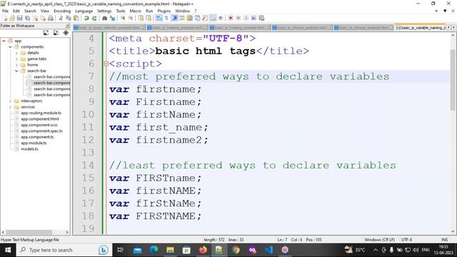Click the New file toolbar icon
The image size is (457, 257).
[x=5, y=18]
